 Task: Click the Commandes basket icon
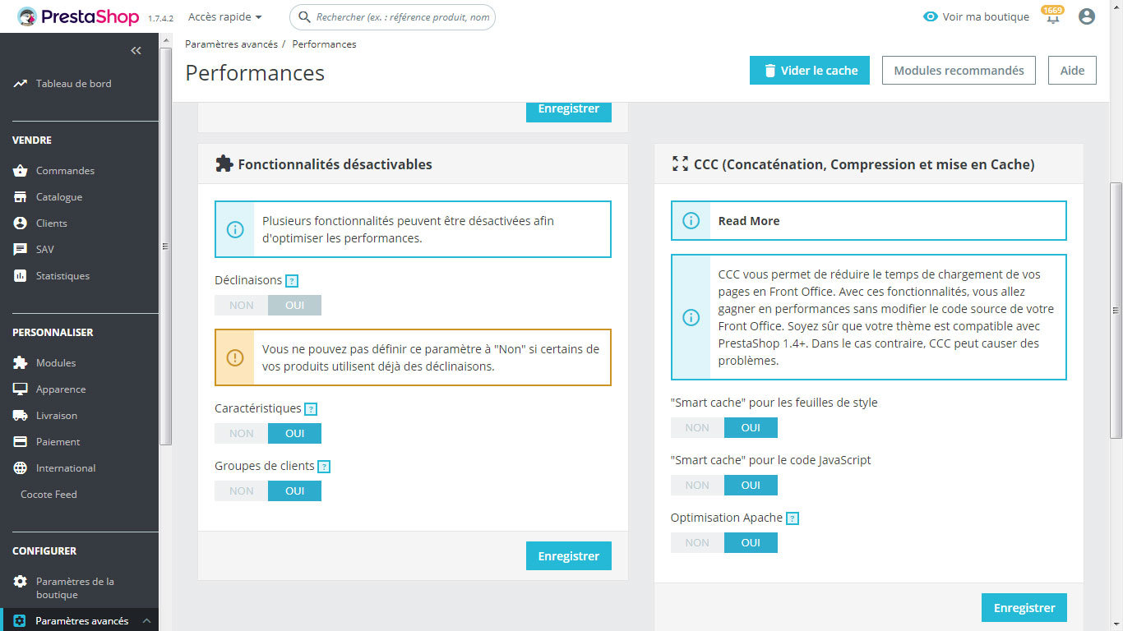coord(20,171)
